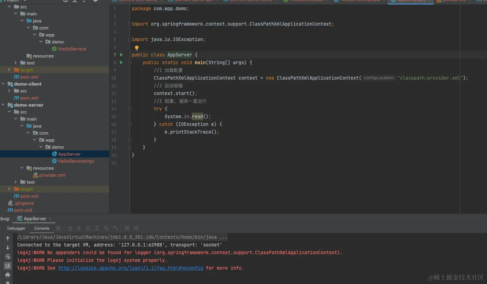Open Evaluate Expression calculator icon
The height and width of the screenshot is (284, 487).
(x=127, y=228)
